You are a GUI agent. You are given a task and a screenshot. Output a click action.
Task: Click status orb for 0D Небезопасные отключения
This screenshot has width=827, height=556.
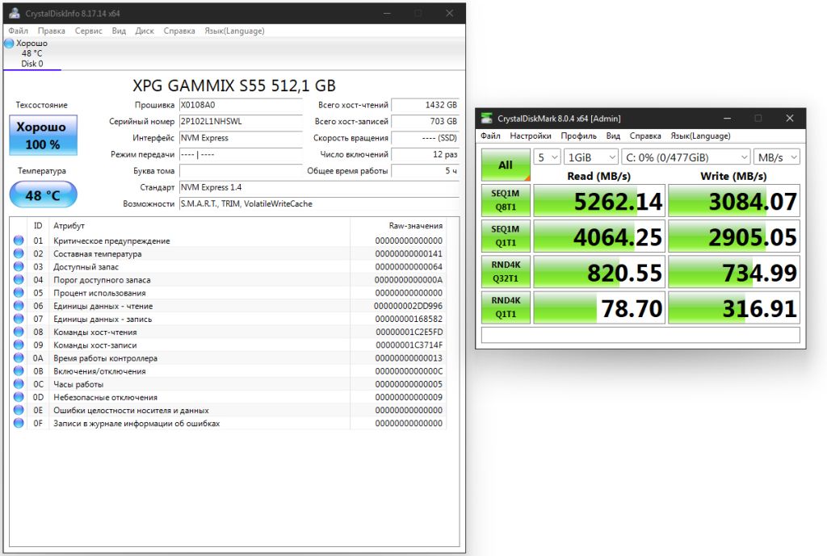(19, 397)
